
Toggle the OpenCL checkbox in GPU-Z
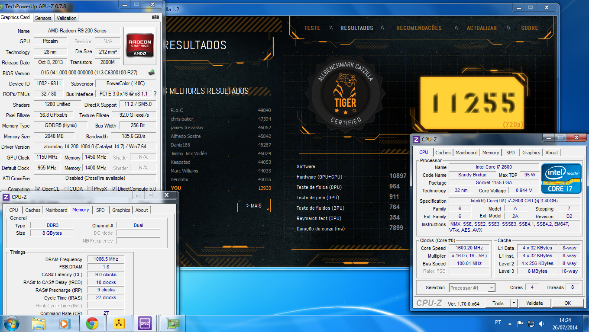click(38, 189)
